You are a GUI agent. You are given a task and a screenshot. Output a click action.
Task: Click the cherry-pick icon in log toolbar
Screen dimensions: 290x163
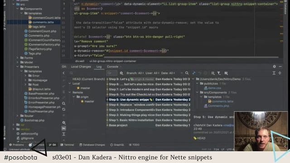click(x=193, y=73)
